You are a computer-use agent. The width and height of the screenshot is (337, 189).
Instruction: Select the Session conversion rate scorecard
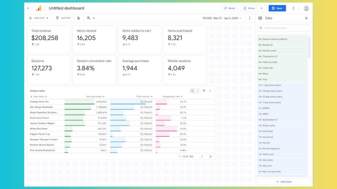94,70
